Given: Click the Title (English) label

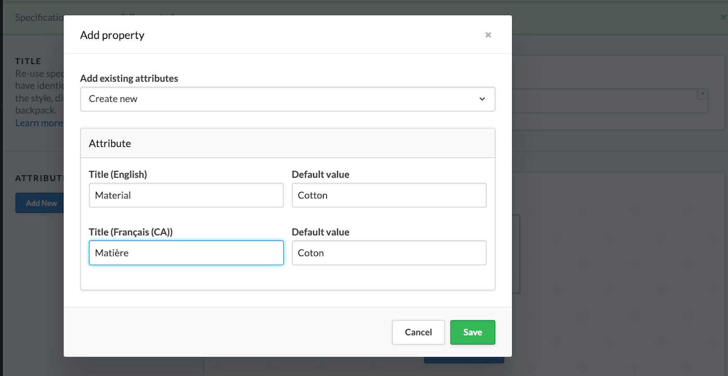Looking at the screenshot, I should click(118, 174).
